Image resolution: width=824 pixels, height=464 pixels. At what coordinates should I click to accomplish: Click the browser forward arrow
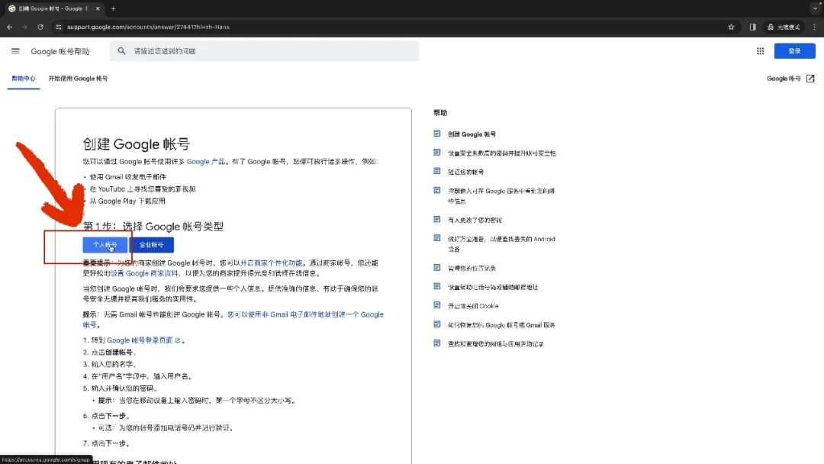pyautogui.click(x=24, y=27)
